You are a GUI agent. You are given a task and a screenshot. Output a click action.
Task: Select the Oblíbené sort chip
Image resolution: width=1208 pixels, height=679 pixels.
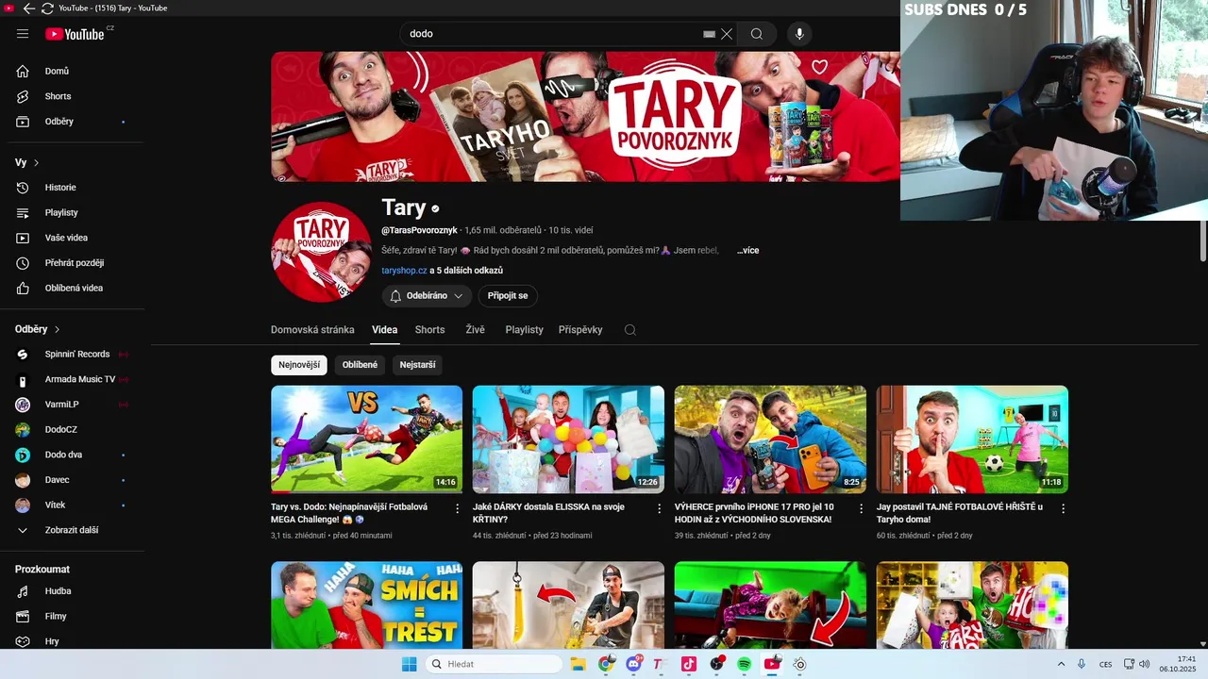pos(360,365)
